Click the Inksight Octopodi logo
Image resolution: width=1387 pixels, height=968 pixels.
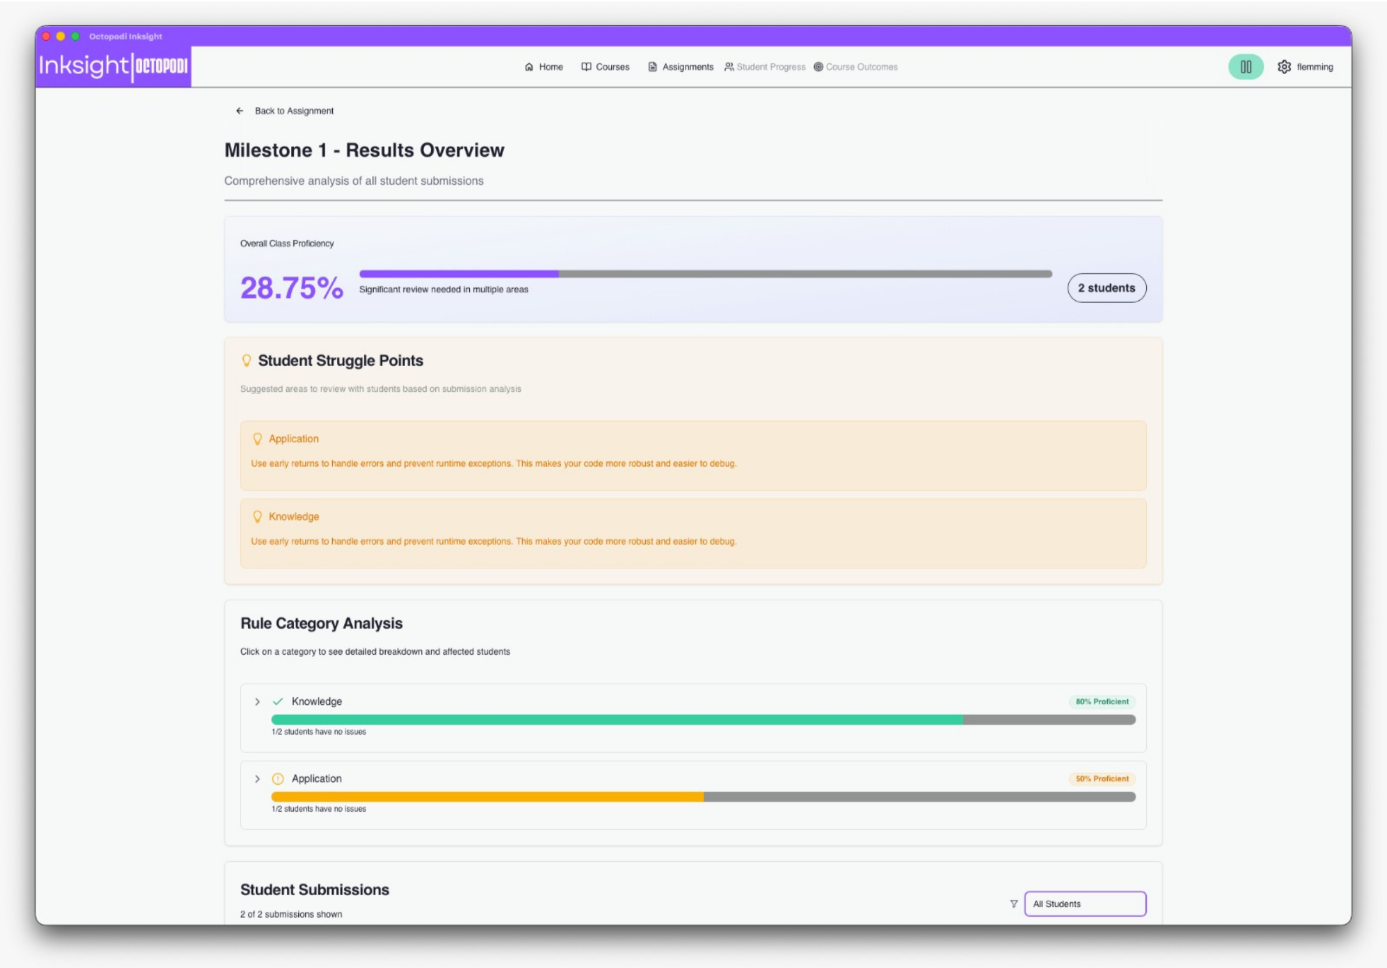(x=114, y=66)
